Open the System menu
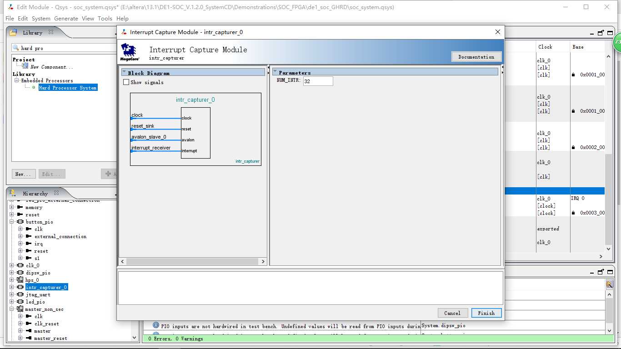This screenshot has width=621, height=349. [x=41, y=19]
